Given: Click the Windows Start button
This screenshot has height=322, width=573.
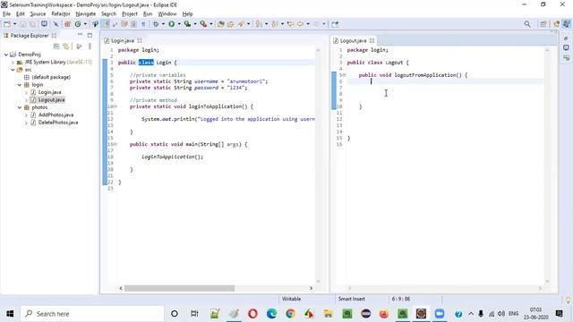Looking at the screenshot, I should point(10,314).
